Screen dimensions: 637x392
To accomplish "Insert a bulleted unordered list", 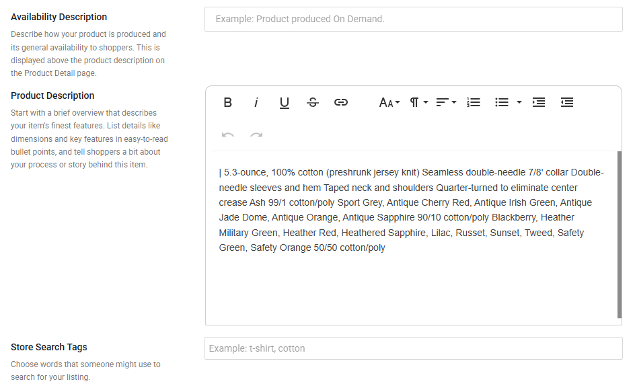I will pos(502,102).
